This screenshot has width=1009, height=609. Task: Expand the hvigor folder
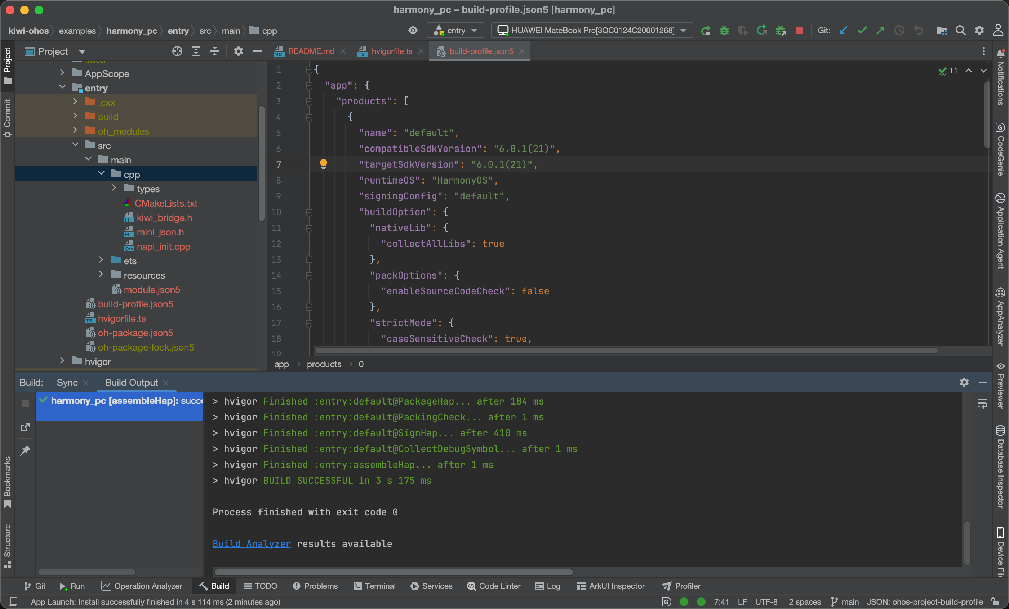[x=62, y=361]
